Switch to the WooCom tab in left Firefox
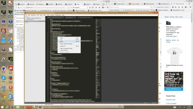Viewport: 193px width, 109px height. (31, 4)
